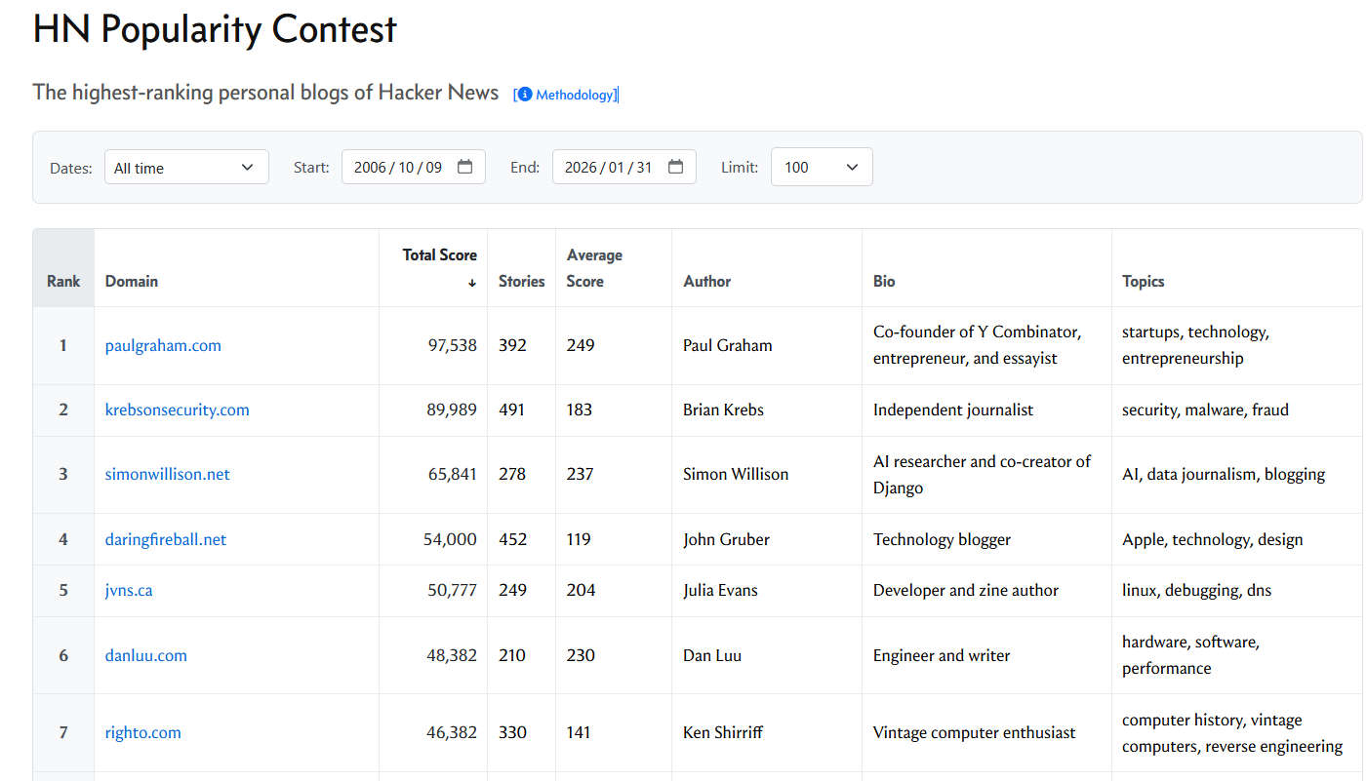Click the average score 237
Screen dimensions: 1367x781
581,474
